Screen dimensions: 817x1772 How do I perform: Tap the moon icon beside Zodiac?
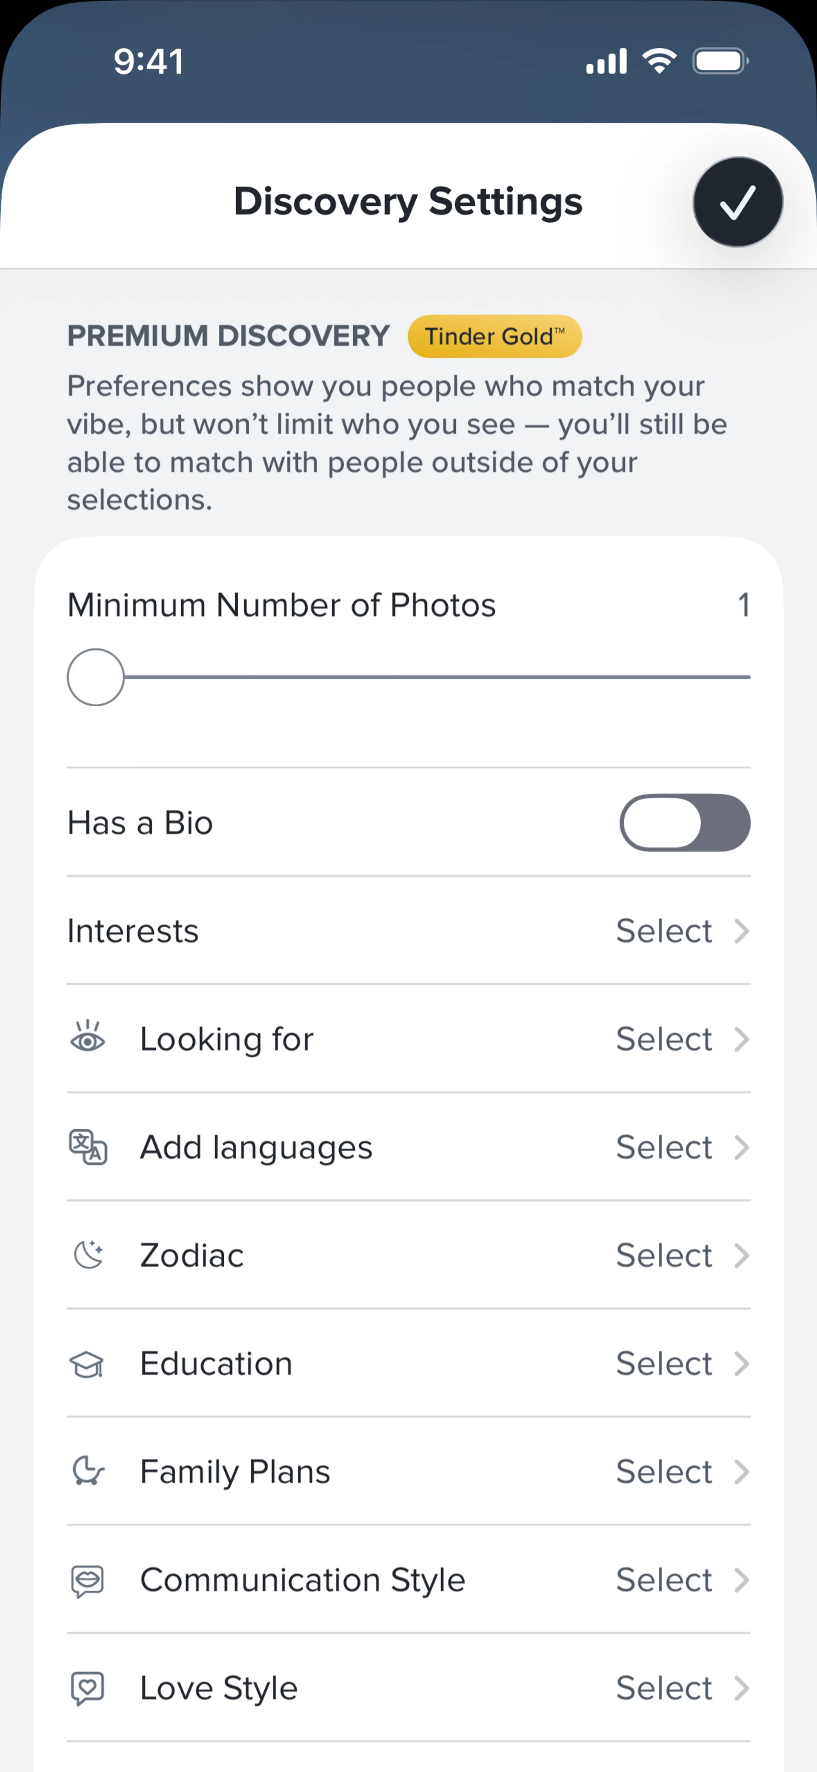pos(88,1255)
